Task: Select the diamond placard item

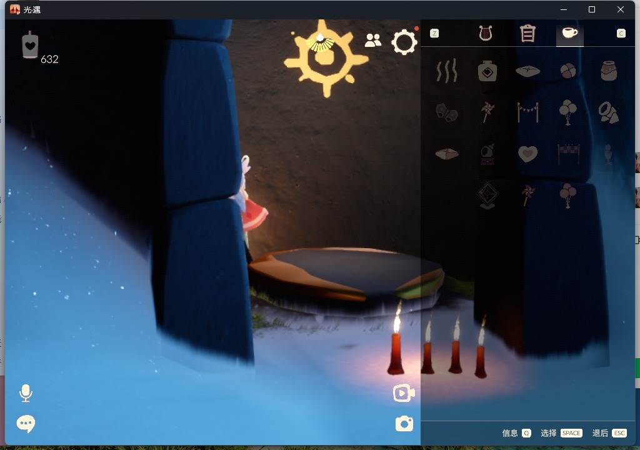Action: pos(487,195)
